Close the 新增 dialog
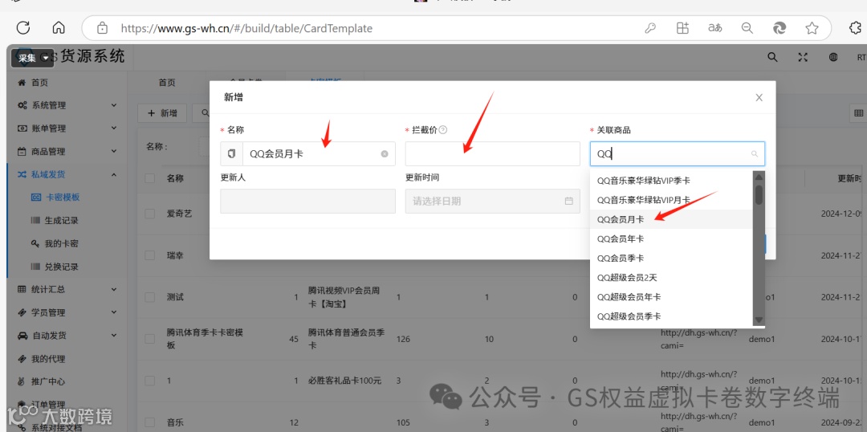The width and height of the screenshot is (867, 432). 759,97
